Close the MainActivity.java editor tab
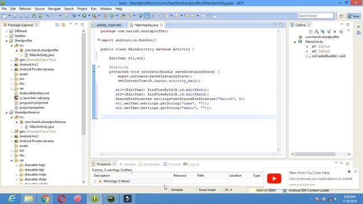Image resolution: width=363 pixels, height=204 pixels. pos(161,25)
